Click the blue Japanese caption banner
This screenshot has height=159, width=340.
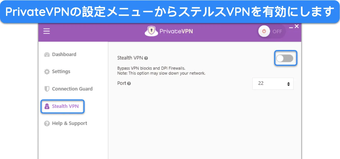coord(170,12)
